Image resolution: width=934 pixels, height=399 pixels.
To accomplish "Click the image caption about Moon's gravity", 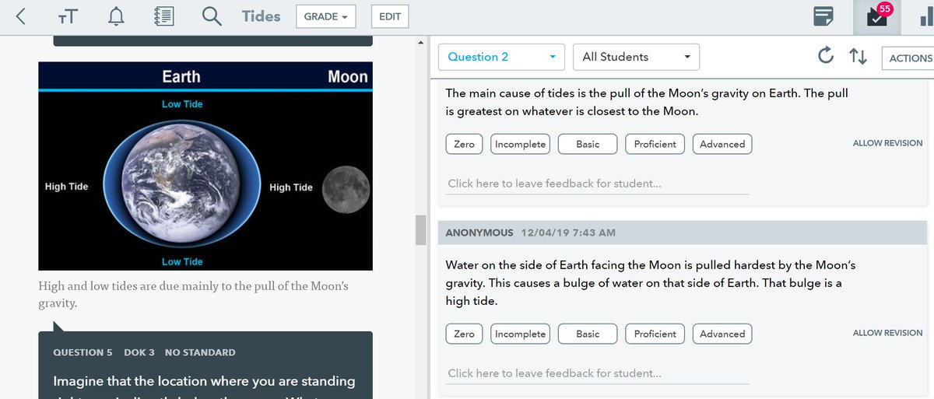I will 194,295.
